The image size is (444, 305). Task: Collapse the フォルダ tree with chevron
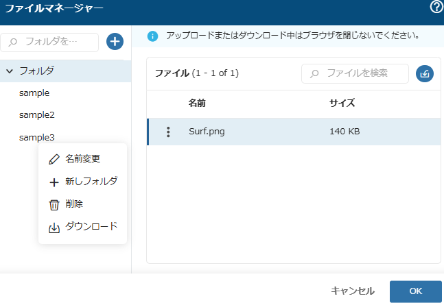[x=10, y=71]
